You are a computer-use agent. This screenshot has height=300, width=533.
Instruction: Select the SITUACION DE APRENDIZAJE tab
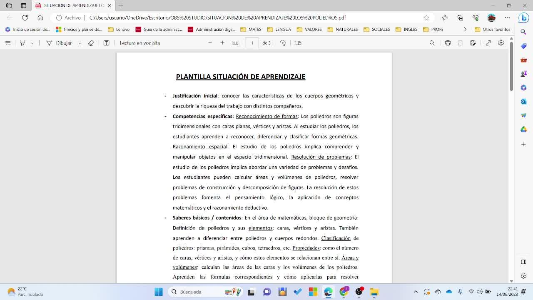(x=73, y=6)
